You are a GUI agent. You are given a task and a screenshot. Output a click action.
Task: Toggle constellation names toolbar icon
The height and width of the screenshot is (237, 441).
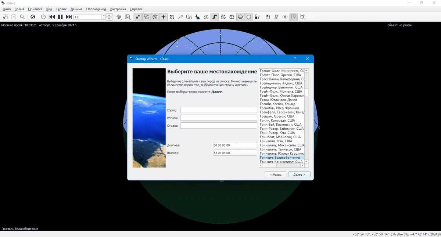[189, 17]
